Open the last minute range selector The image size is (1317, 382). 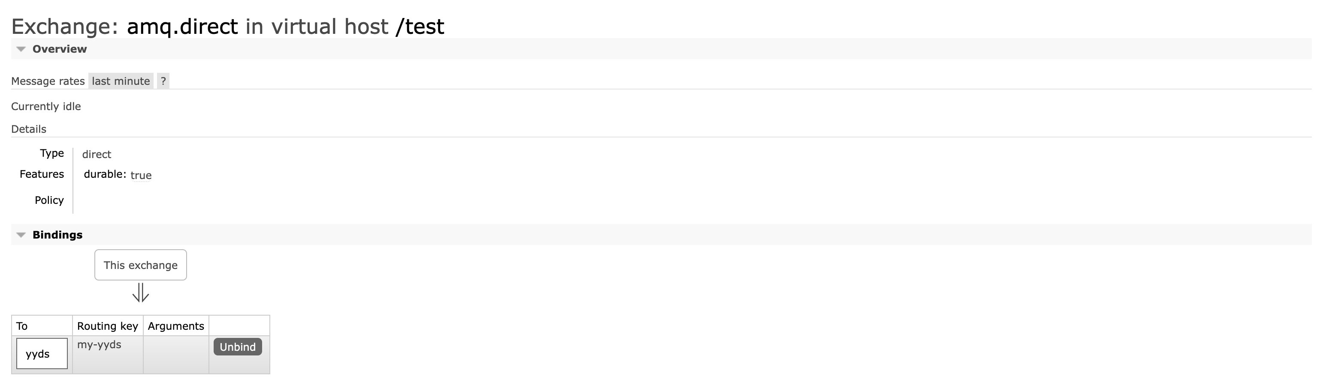click(x=121, y=81)
